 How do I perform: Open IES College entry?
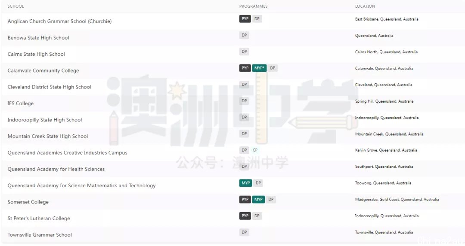21,103
